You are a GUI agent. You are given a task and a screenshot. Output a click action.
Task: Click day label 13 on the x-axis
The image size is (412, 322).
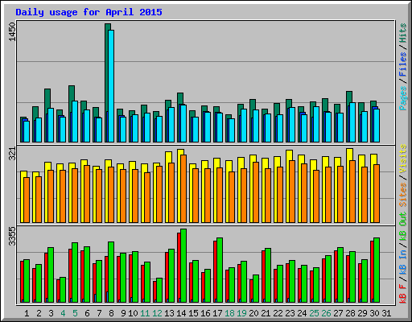(169, 313)
